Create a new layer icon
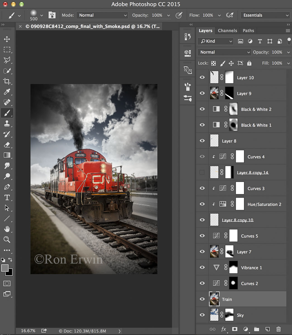 (267, 329)
